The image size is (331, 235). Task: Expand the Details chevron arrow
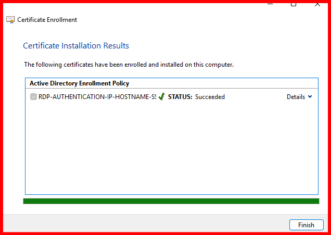(x=310, y=96)
